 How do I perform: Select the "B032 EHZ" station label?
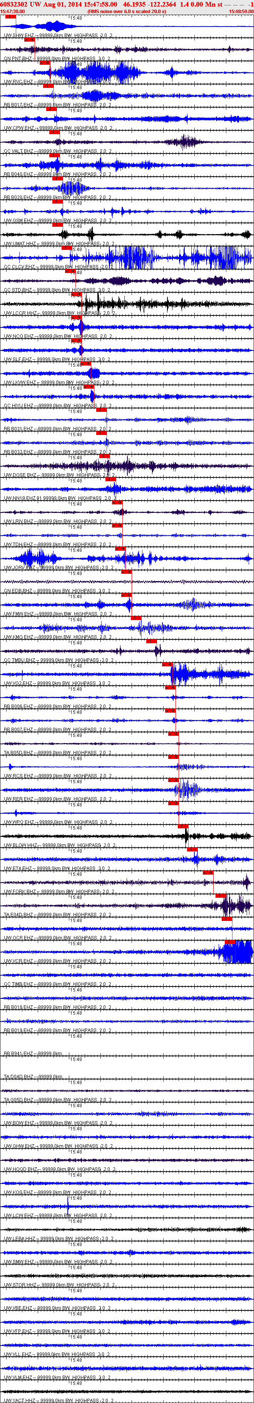click(22, 452)
